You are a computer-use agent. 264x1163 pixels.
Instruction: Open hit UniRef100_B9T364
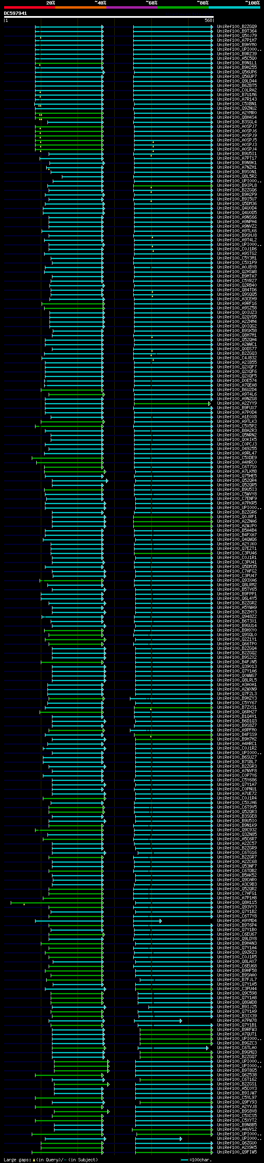pyautogui.click(x=237, y=31)
